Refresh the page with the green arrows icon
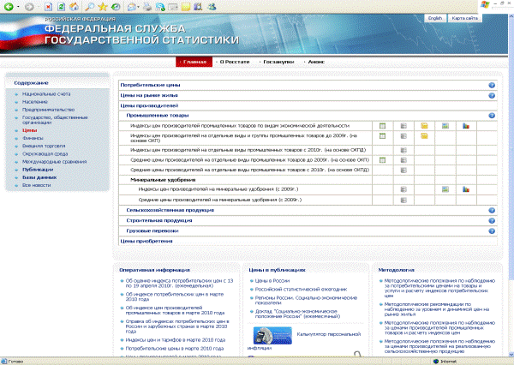 point(62,7)
